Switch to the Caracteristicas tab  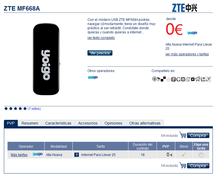58,123
